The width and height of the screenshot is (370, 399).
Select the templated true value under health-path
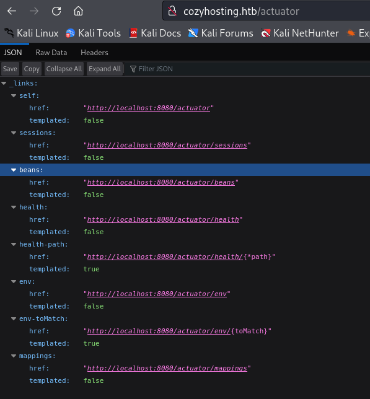point(91,269)
